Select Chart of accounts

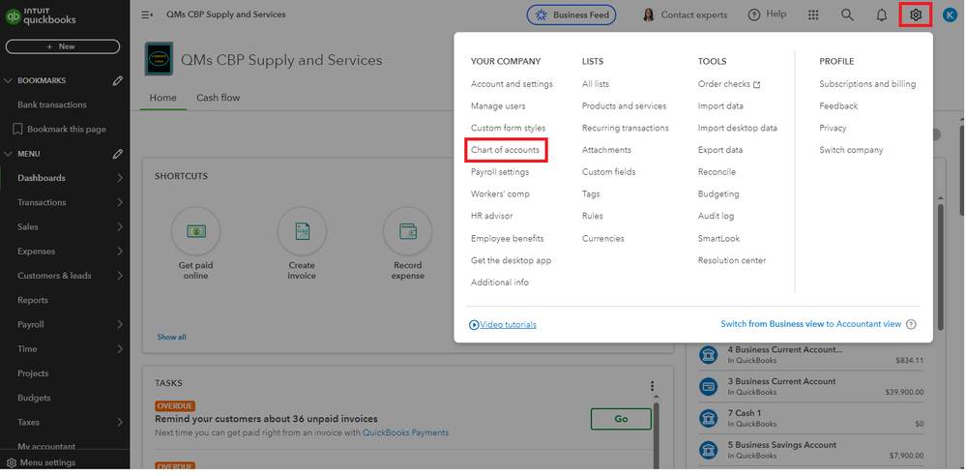click(505, 150)
